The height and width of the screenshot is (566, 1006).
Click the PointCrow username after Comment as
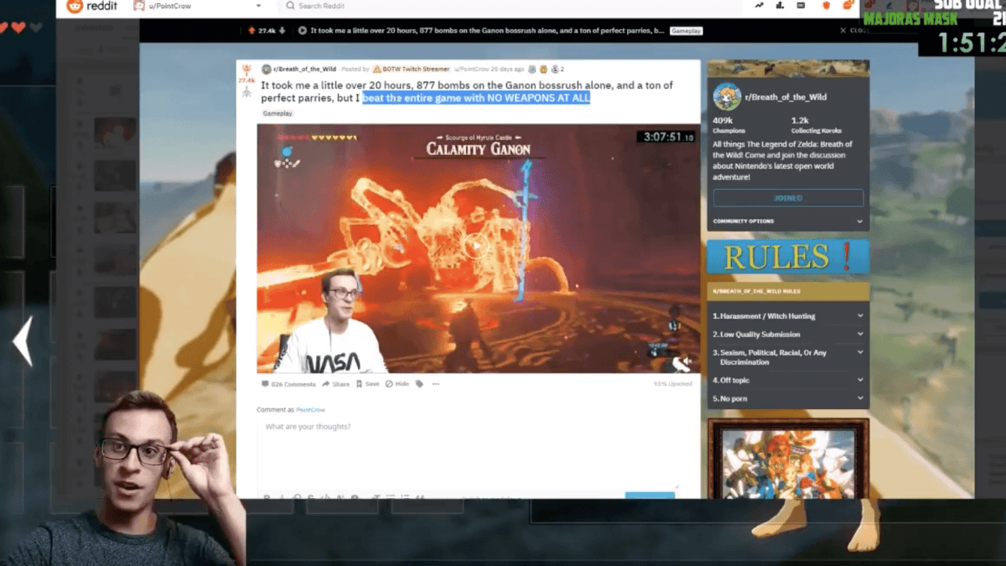[310, 410]
